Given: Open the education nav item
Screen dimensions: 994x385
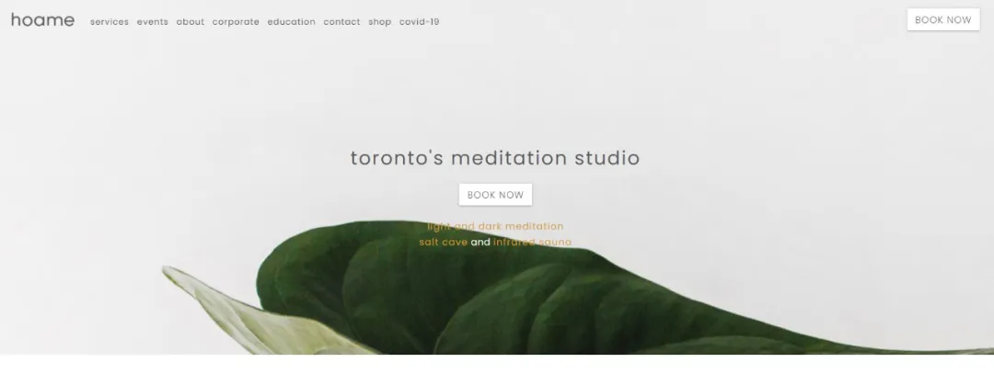Looking at the screenshot, I should pos(291,21).
